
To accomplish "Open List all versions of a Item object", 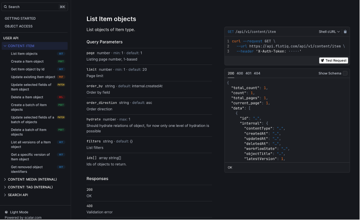I will 31,144.
